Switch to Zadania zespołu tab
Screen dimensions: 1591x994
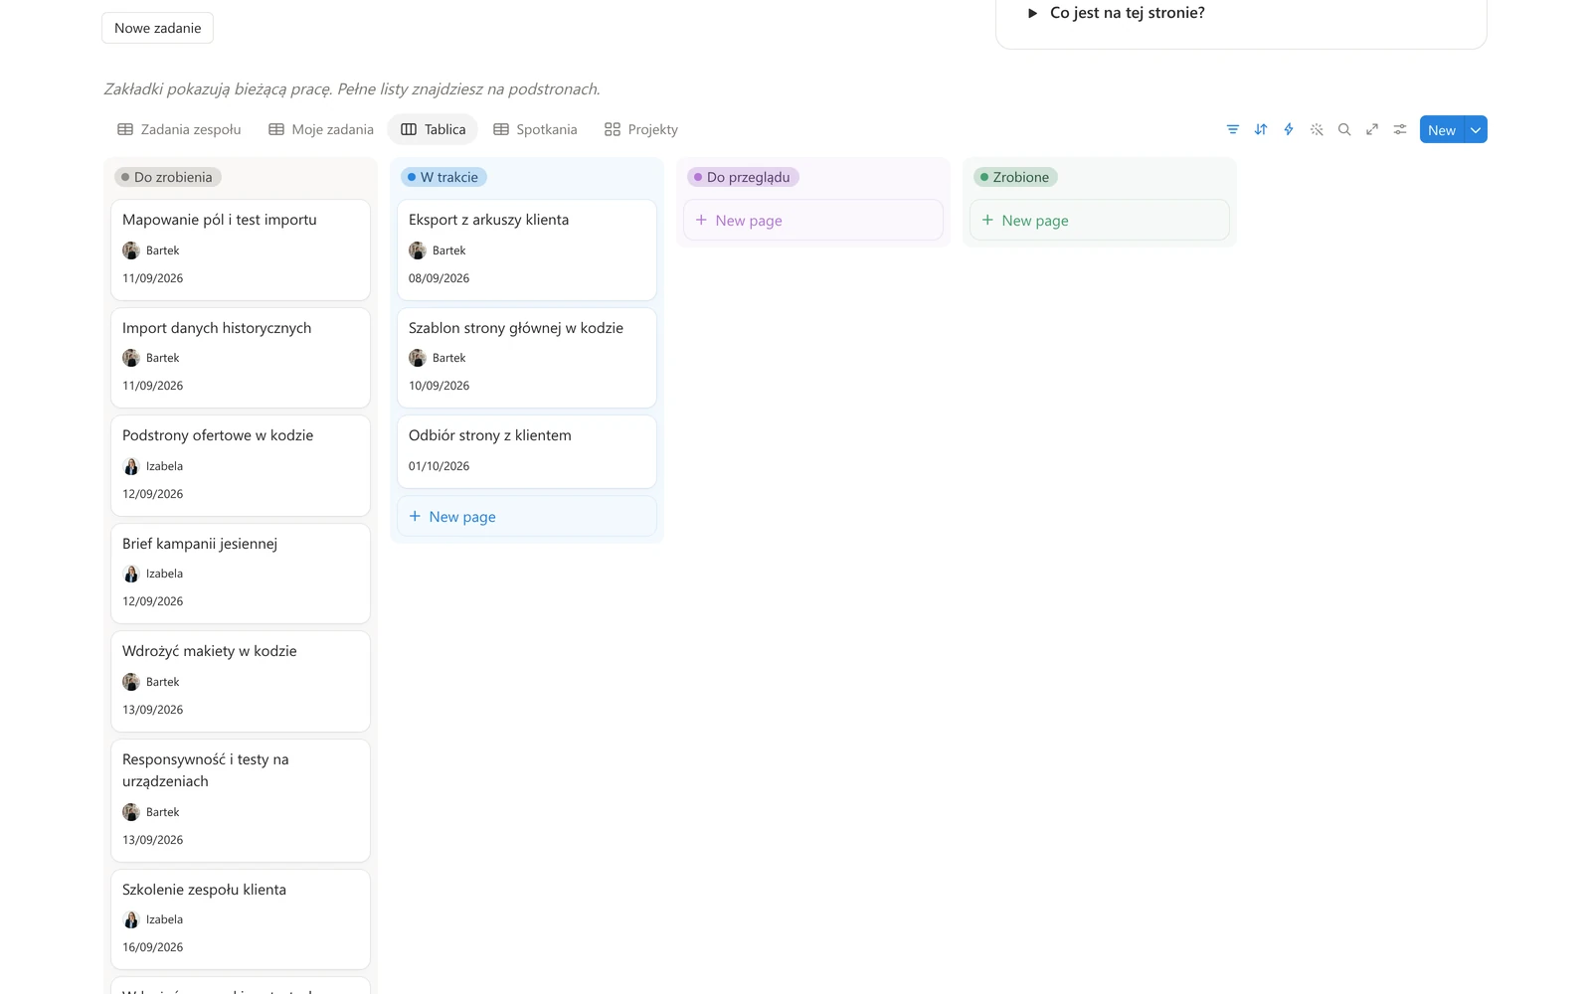click(179, 129)
